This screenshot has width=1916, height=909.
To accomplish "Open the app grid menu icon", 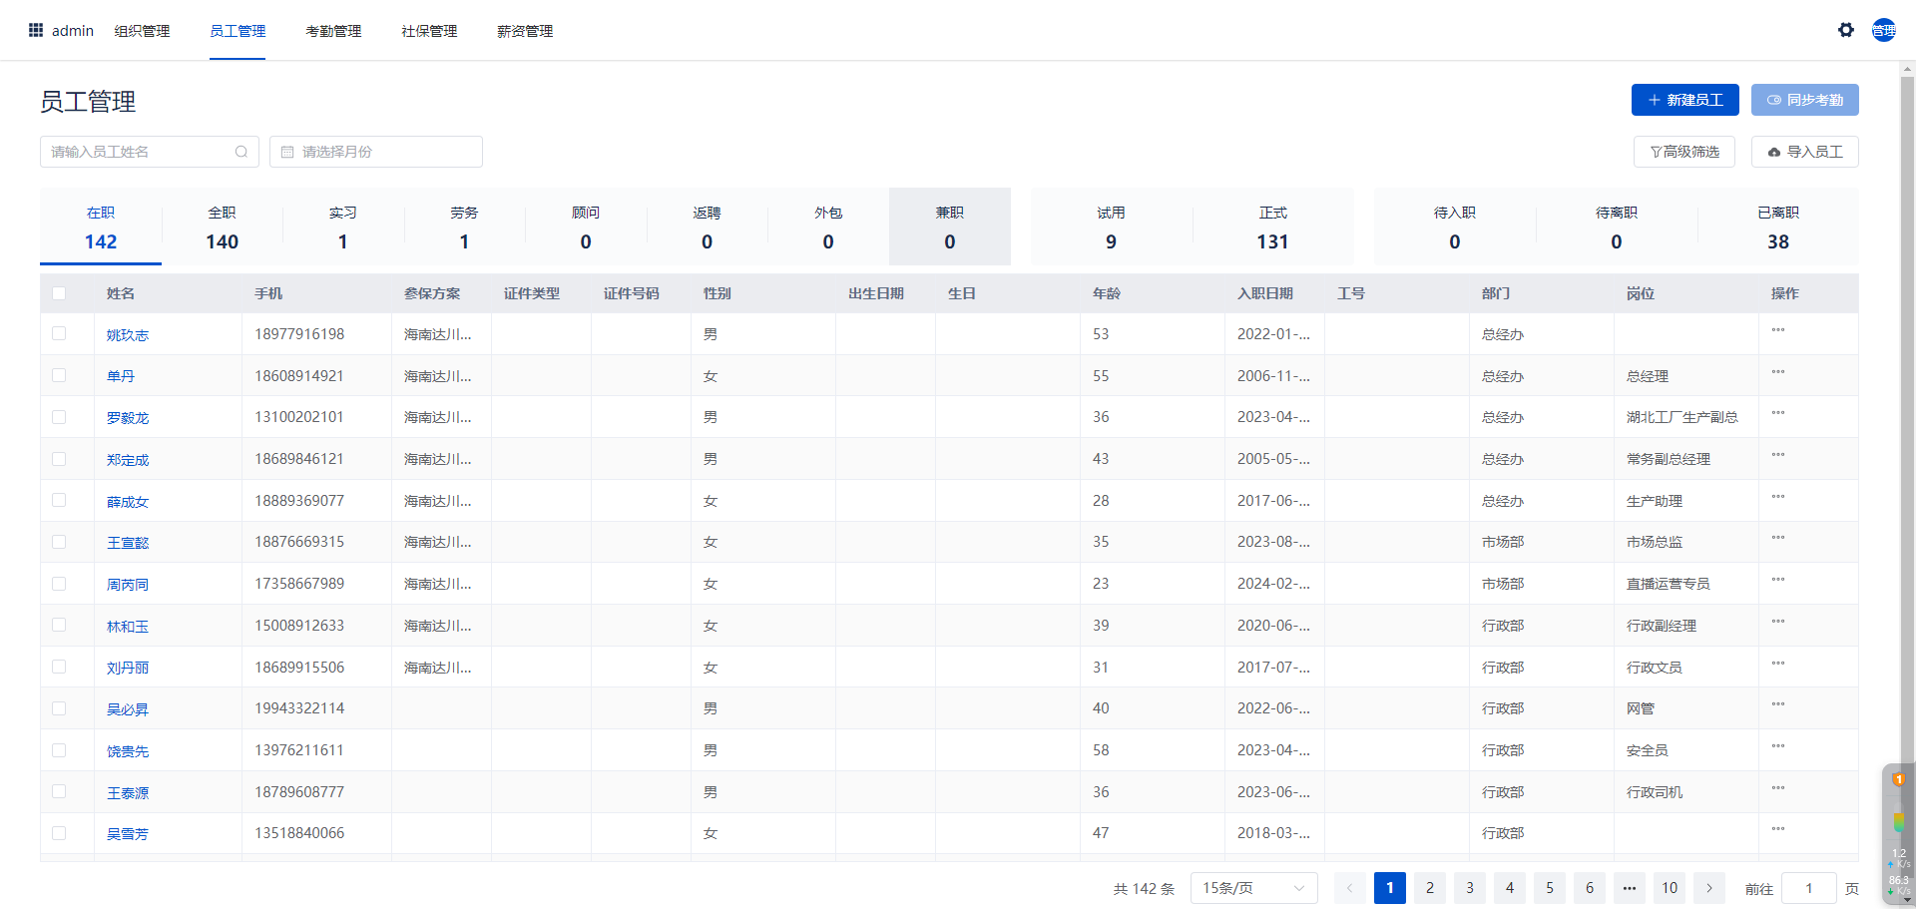I will tap(36, 30).
